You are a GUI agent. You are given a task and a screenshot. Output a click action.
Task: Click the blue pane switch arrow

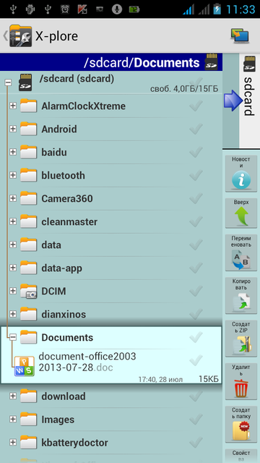click(x=233, y=101)
